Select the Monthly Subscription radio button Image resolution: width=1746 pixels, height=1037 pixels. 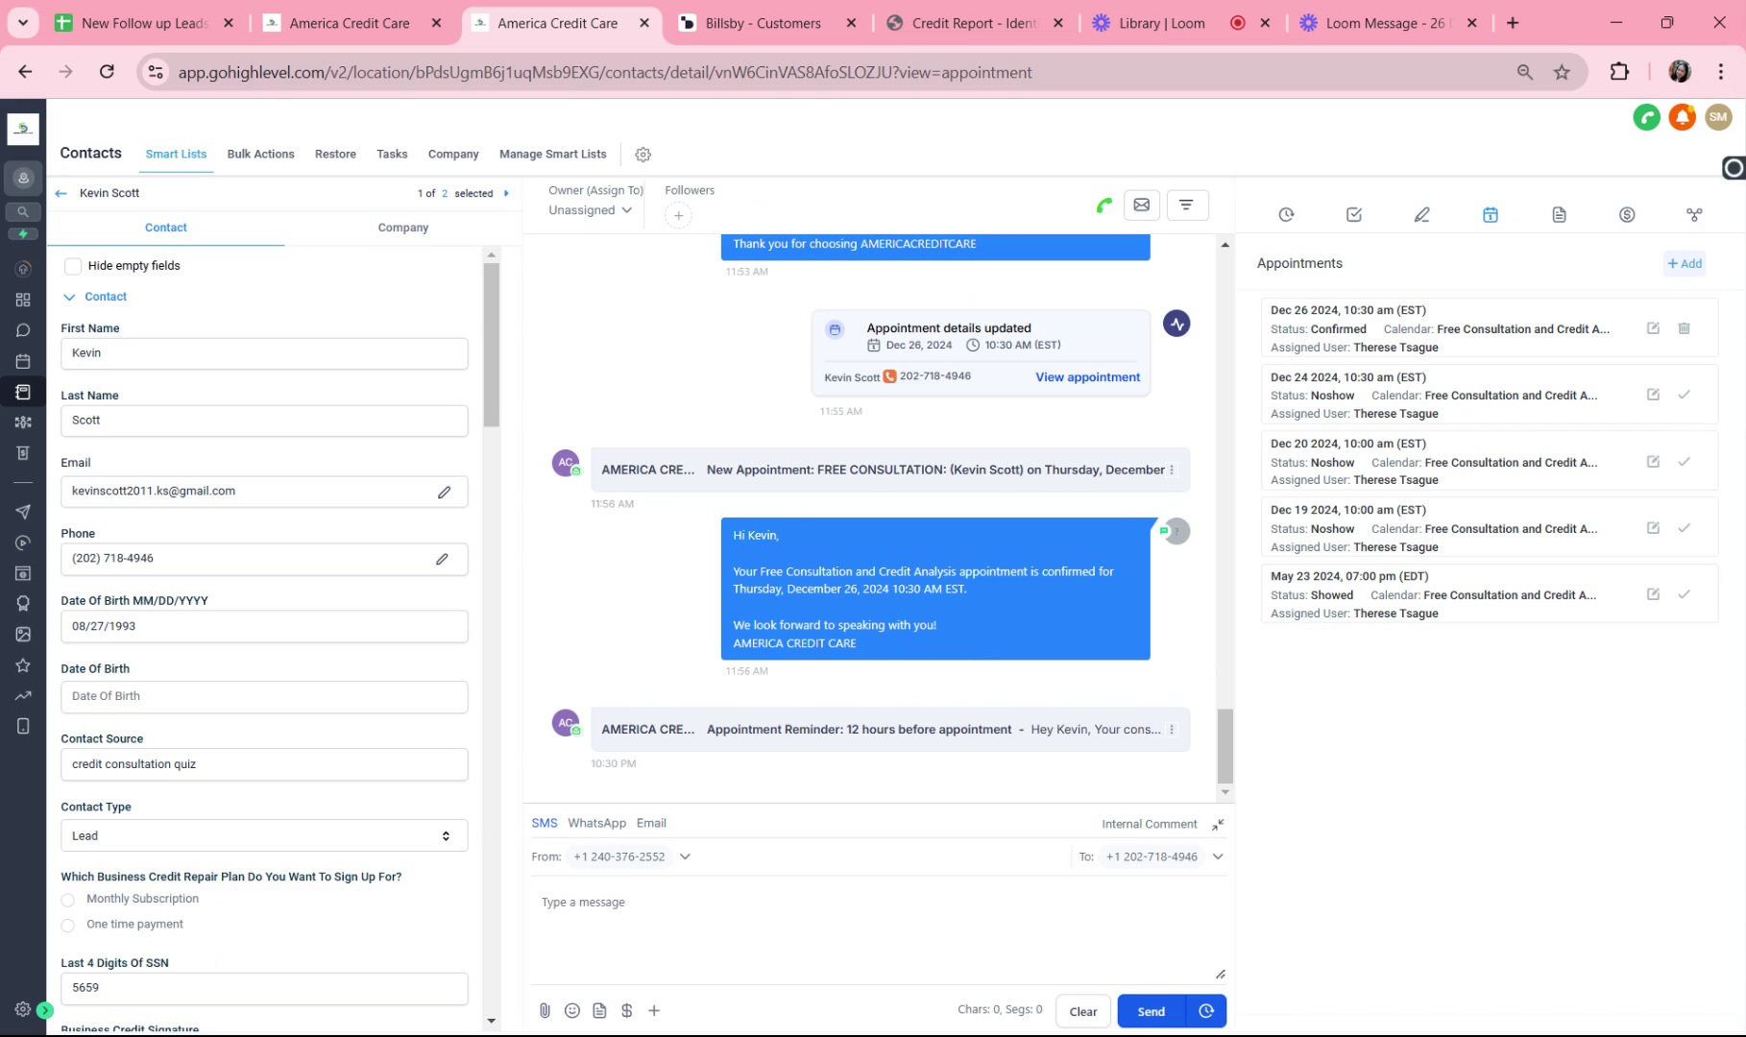point(68,900)
